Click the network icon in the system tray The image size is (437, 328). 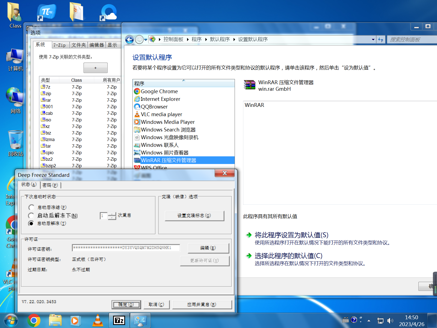tap(380, 321)
